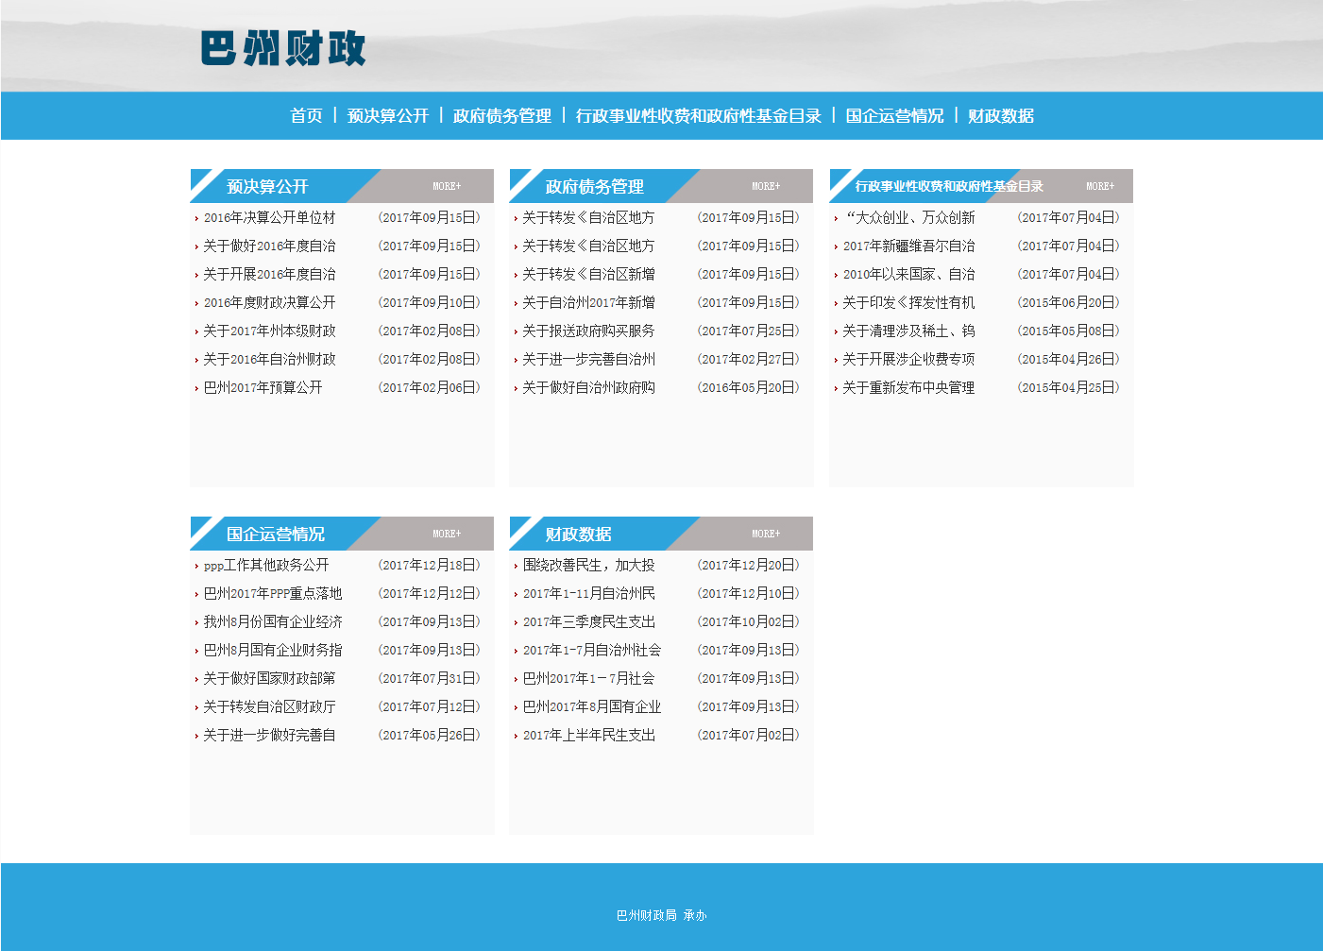This screenshot has width=1323, height=951.
Task: Open the article 巴州2017年预算公开
Action: [263, 388]
